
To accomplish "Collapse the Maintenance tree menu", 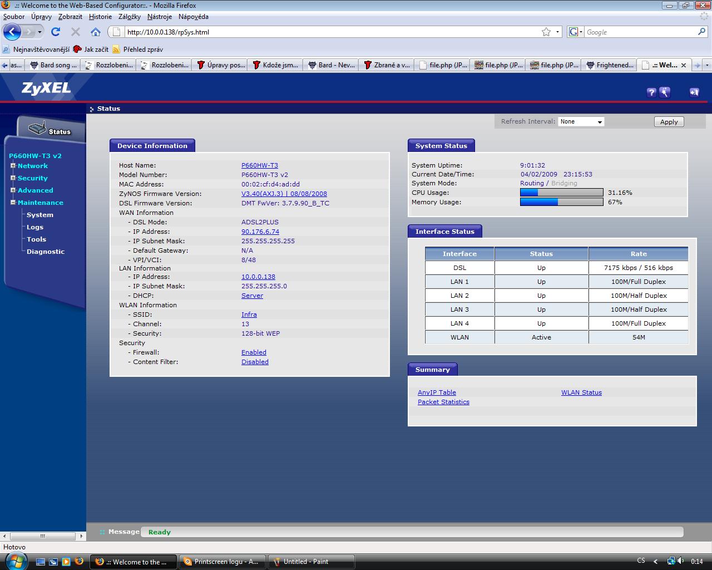I will (13, 203).
